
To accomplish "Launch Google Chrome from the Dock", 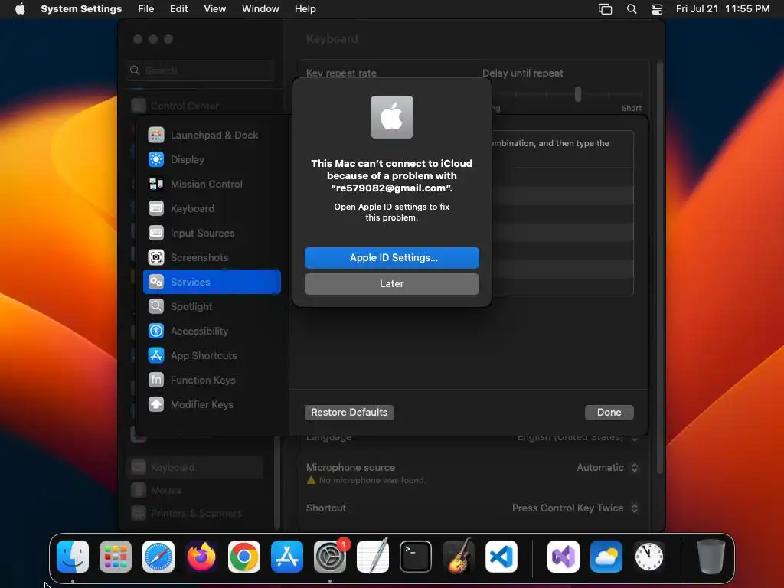I will [x=244, y=557].
